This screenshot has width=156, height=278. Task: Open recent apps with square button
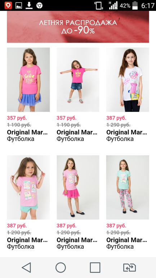95,268
